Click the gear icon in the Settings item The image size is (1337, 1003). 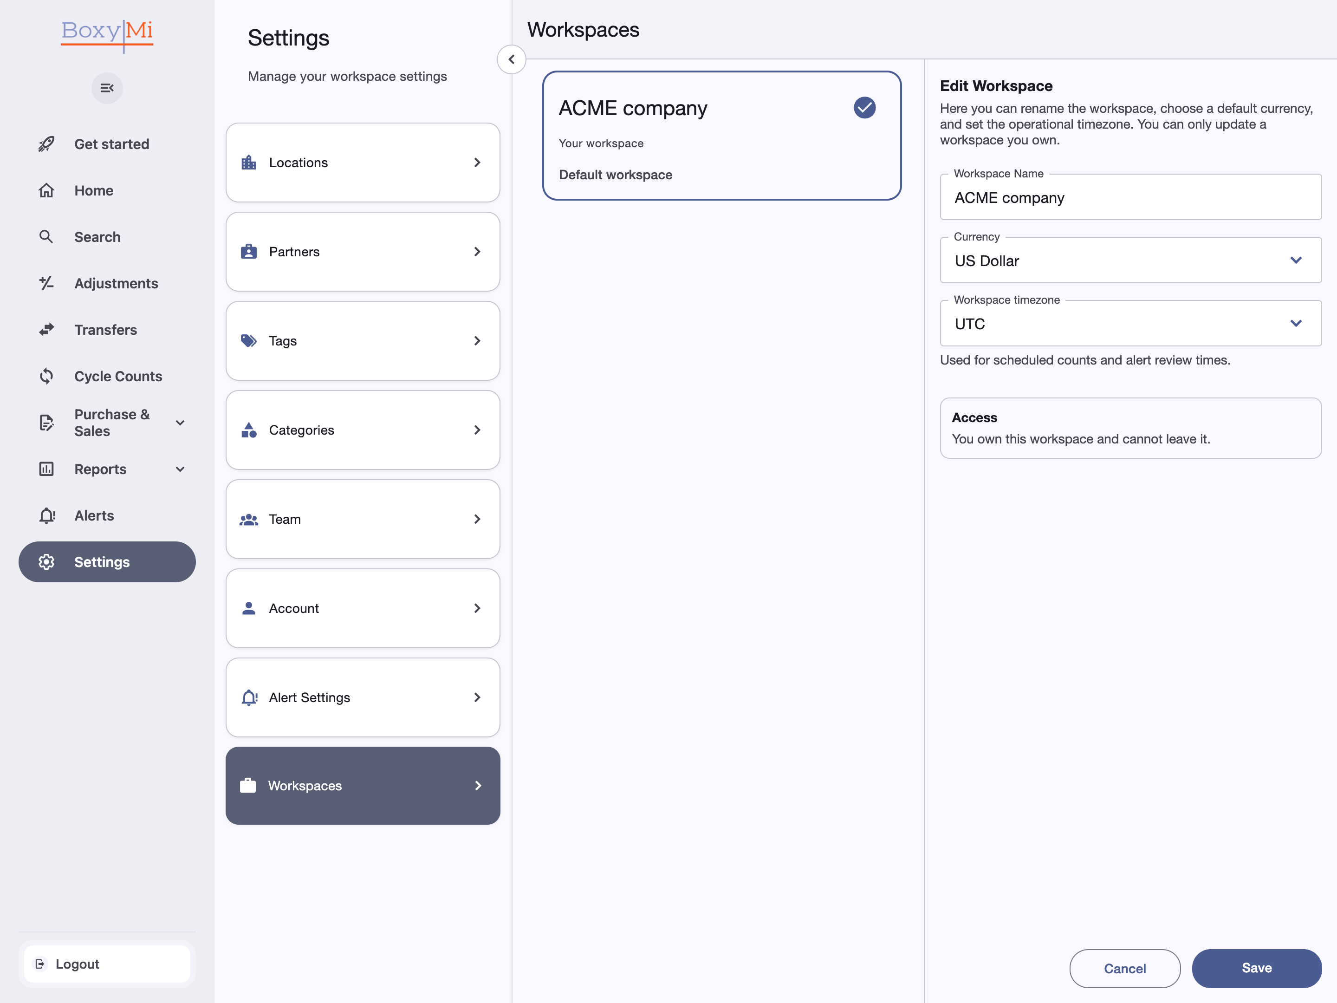click(46, 562)
